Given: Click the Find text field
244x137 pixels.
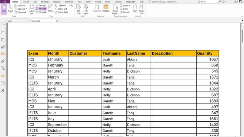Looking at the screenshot, I should 209,2.
